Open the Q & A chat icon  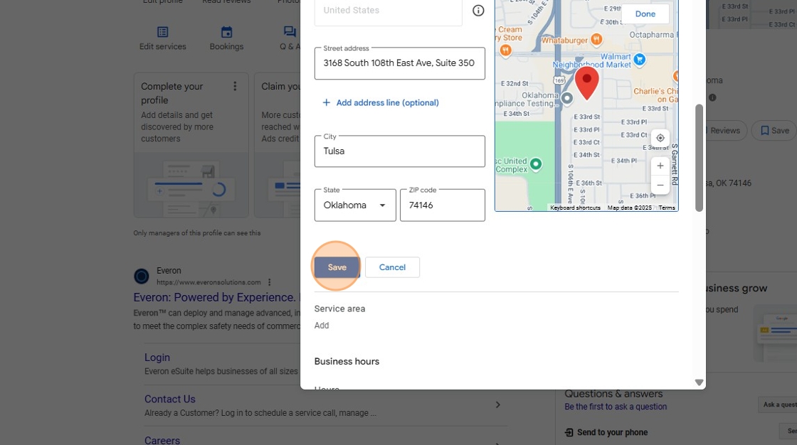(x=290, y=32)
